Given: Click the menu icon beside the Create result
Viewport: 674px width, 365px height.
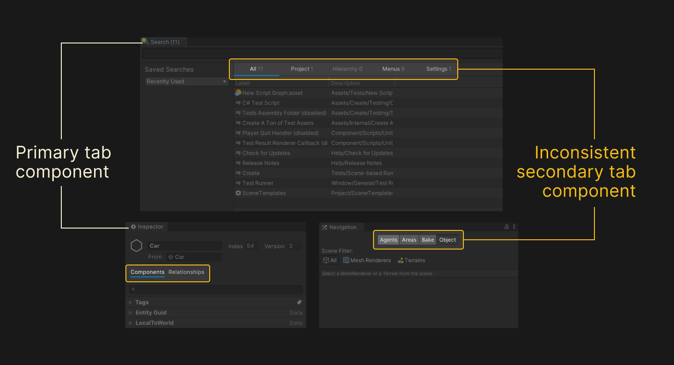Looking at the screenshot, I should tap(238, 173).
